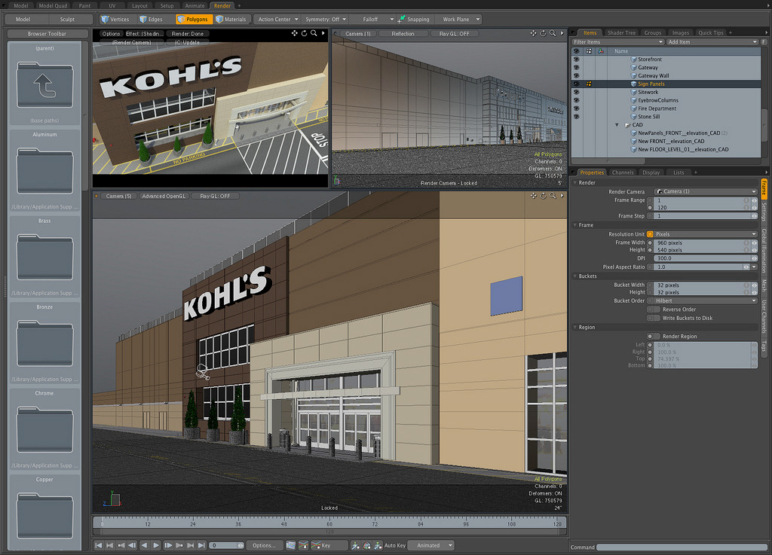
Task: Click the selection column header icon in Items
Action: point(588,51)
